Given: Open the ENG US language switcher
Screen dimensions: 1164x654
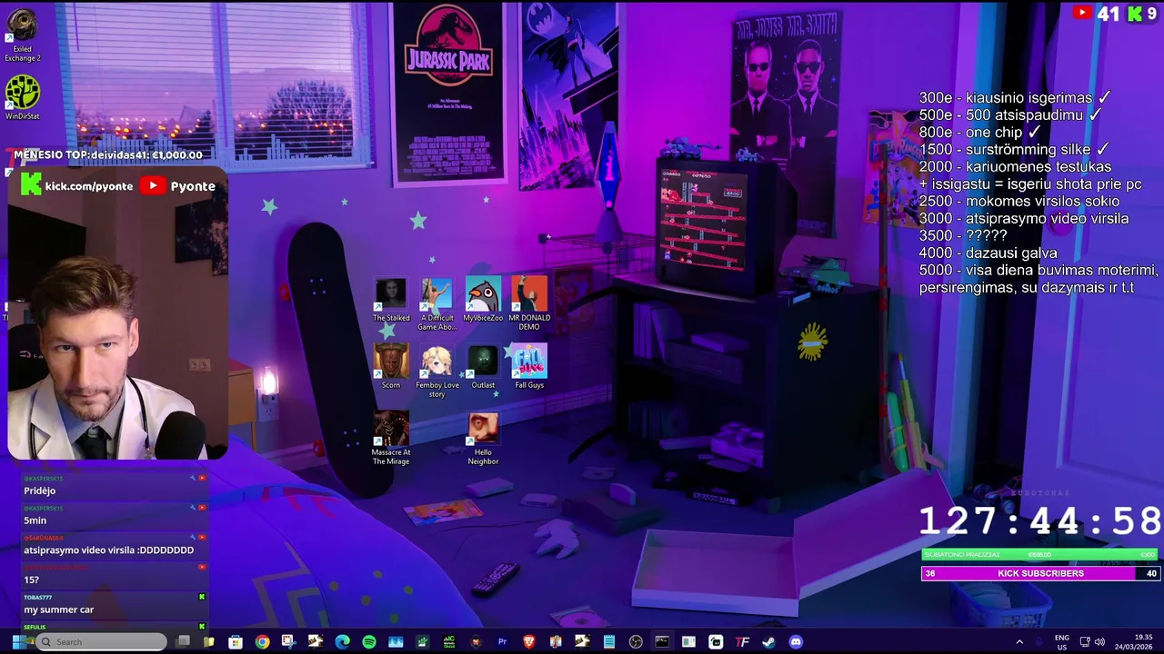Looking at the screenshot, I should (x=1061, y=642).
